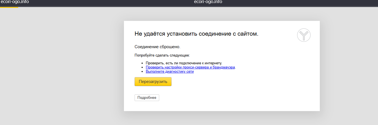Open details with the Подробнее button
Image resolution: width=378 pixels, height=125 pixels.
pyautogui.click(x=147, y=98)
